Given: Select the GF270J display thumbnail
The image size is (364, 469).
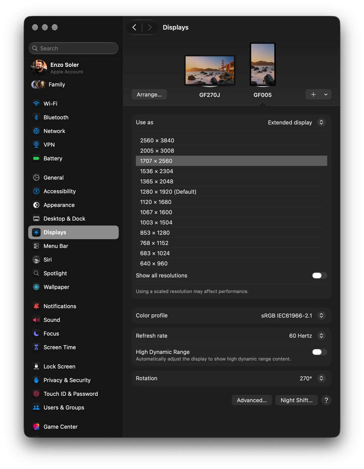Looking at the screenshot, I should click(x=210, y=71).
